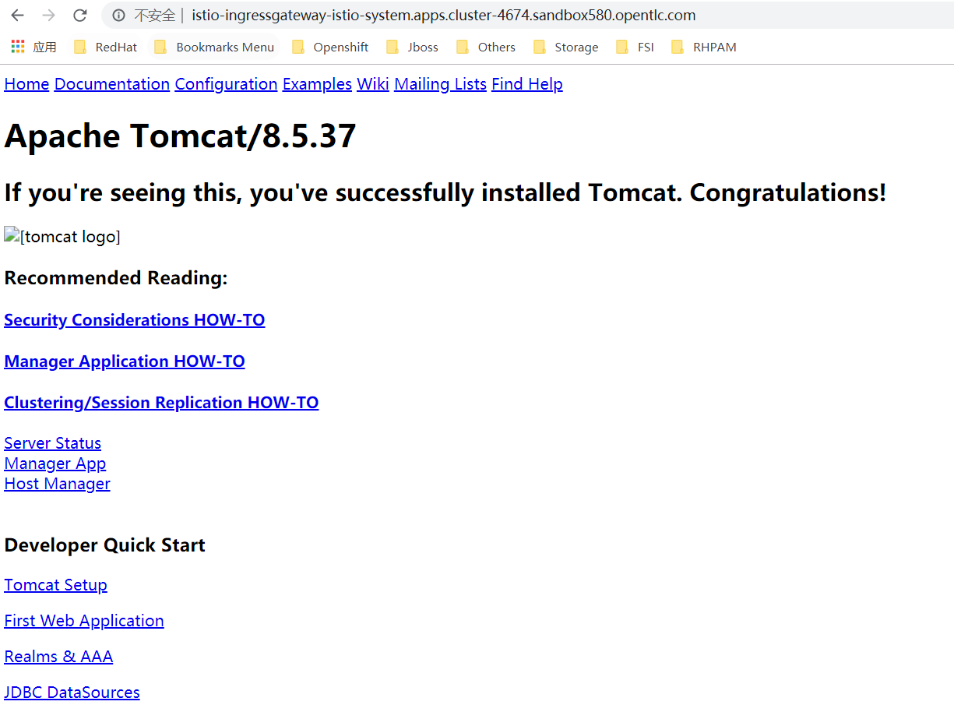
Task: Open the Openshift bookmark folder
Action: click(330, 47)
